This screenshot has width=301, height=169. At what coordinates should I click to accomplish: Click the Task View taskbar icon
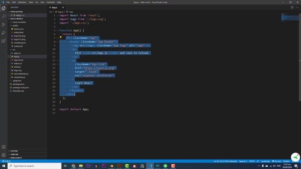[x=65, y=166]
